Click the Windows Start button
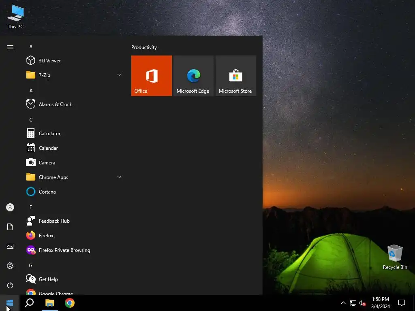The width and height of the screenshot is (415, 311). [x=10, y=303]
